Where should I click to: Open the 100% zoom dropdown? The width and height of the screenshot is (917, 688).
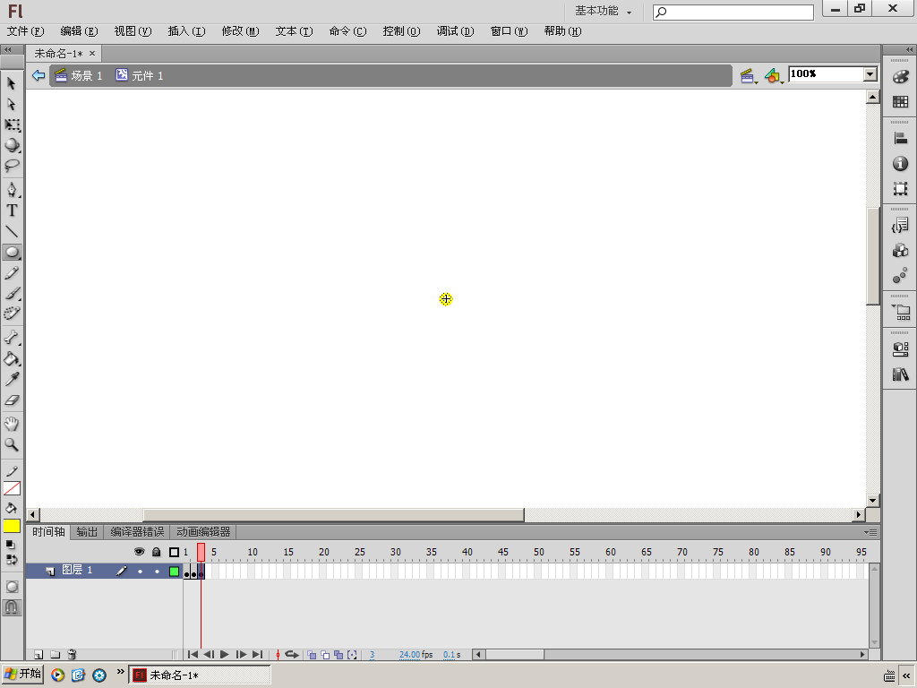coord(870,74)
